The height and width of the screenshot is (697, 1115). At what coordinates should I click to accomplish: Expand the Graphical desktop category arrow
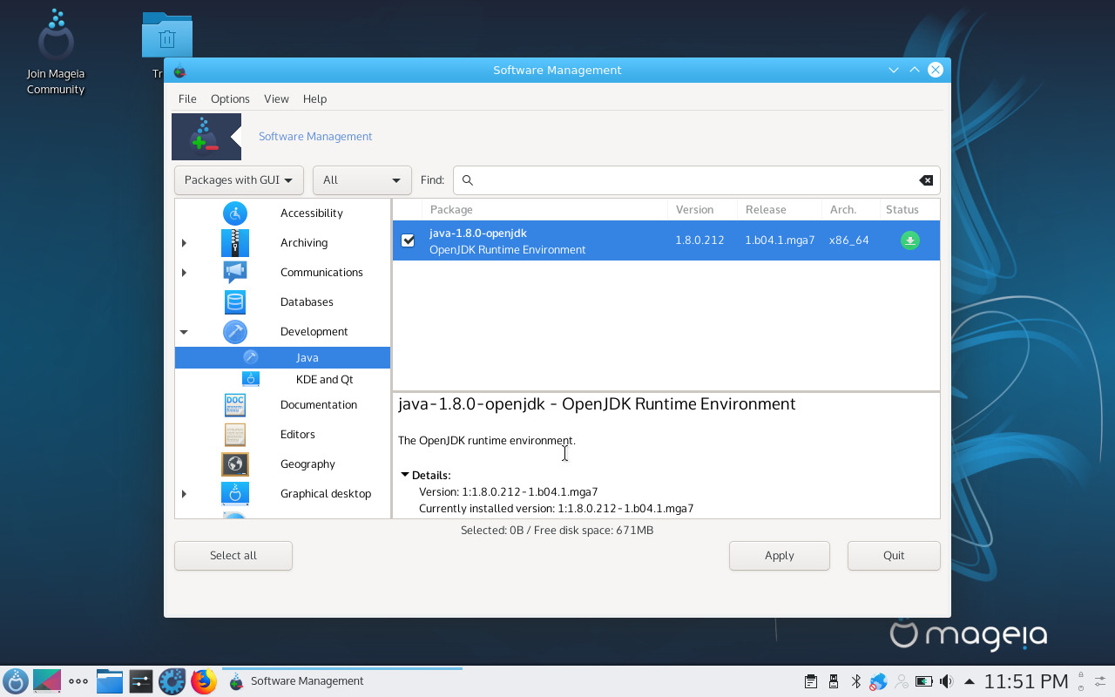tap(184, 494)
